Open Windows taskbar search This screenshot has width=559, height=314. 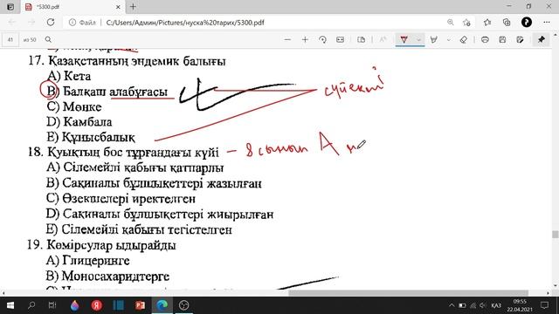click(31, 305)
